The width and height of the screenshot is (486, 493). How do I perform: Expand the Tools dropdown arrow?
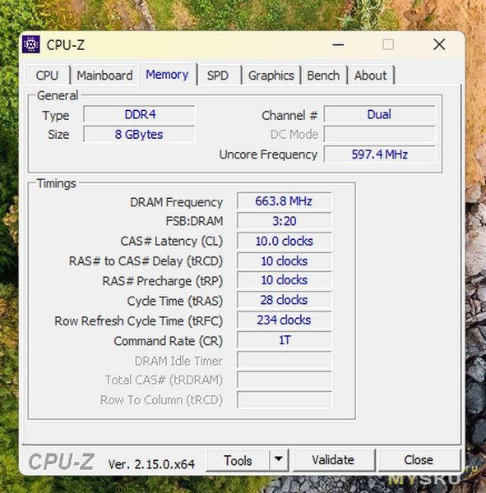click(x=279, y=460)
